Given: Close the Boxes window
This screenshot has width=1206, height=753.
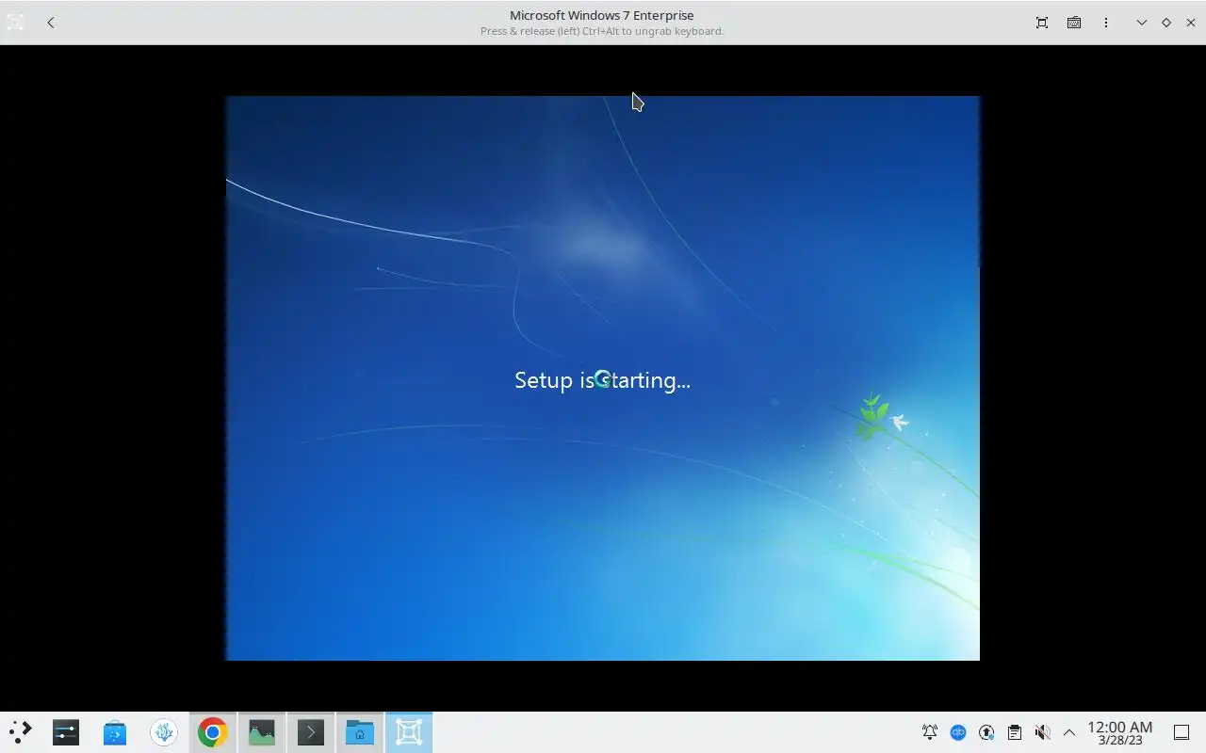Looking at the screenshot, I should (1191, 23).
